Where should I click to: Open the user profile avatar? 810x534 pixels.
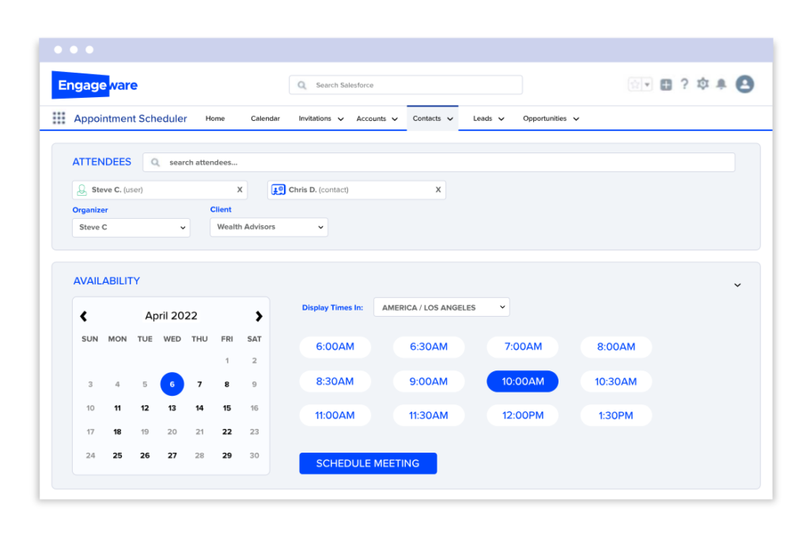pyautogui.click(x=744, y=83)
